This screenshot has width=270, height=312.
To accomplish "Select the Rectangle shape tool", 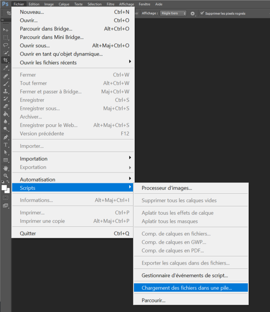I will point(6,160).
